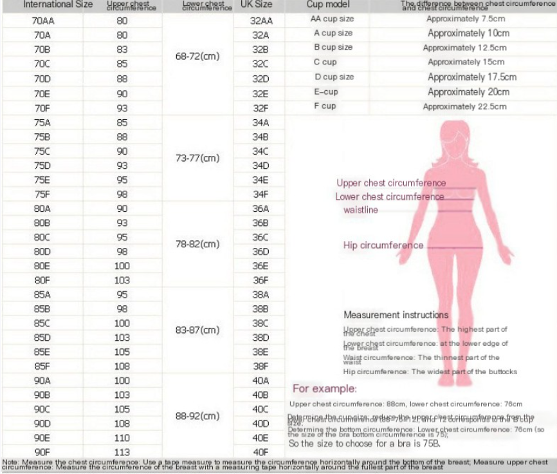
Task: Select the 70AA international size cell
Action: pos(42,21)
